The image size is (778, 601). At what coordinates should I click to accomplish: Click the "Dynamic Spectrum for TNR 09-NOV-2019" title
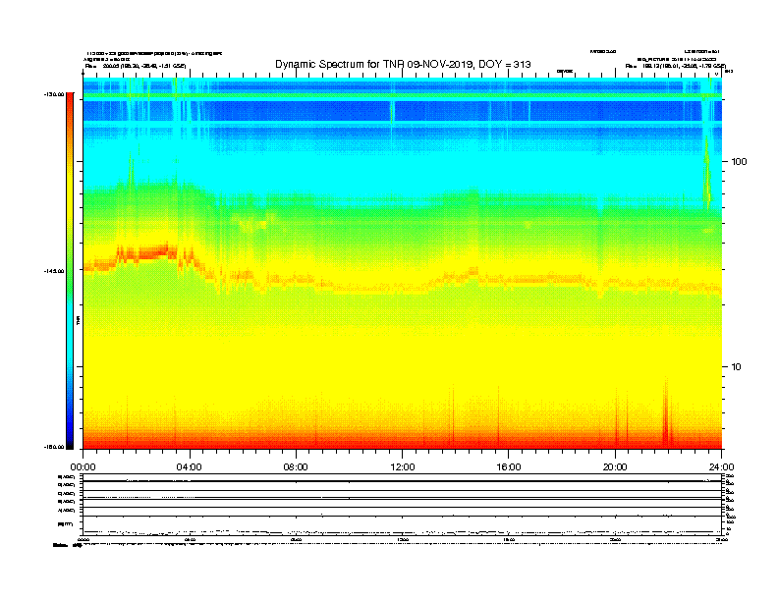403,64
